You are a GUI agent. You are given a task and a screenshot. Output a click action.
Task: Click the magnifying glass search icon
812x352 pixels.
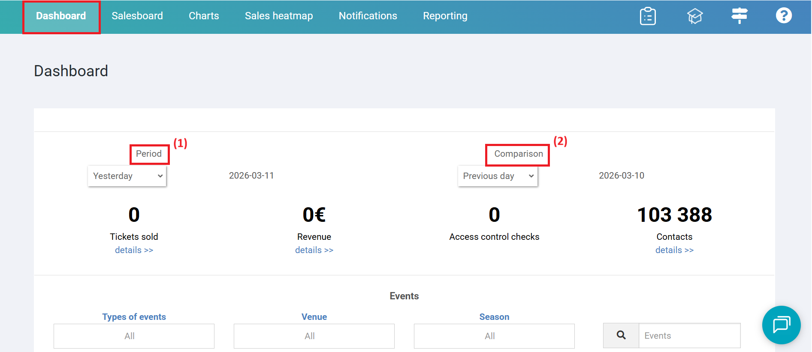621,335
